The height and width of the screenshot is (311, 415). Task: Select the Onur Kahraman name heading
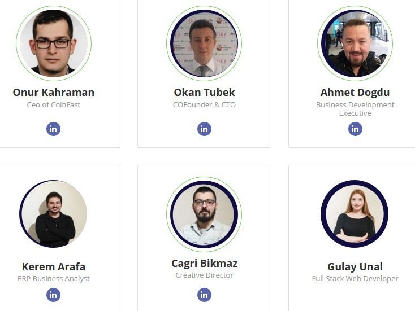pyautogui.click(x=54, y=92)
